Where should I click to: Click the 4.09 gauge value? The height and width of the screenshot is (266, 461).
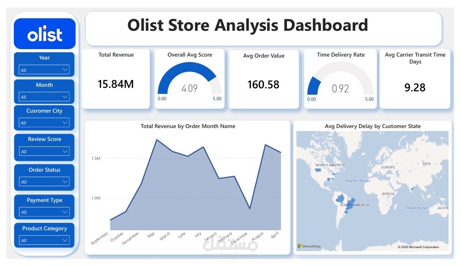(189, 88)
